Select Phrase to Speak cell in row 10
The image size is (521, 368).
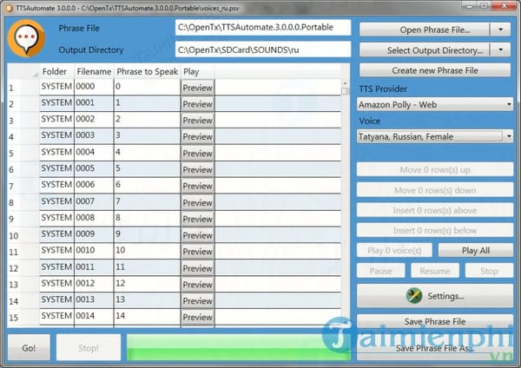145,235
